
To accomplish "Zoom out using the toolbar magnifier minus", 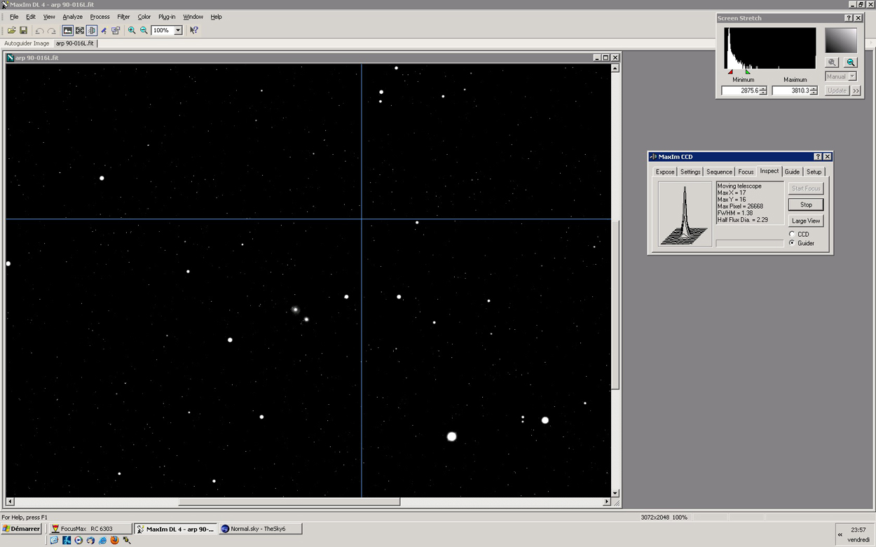I will 144,31.
